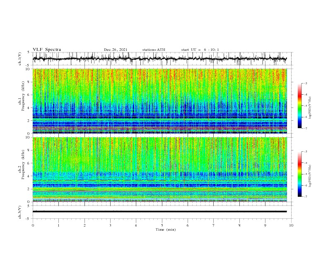Viewport: 328px width, 253px height.
Task: Select the ch.3 flat black trace
Action: point(159,212)
